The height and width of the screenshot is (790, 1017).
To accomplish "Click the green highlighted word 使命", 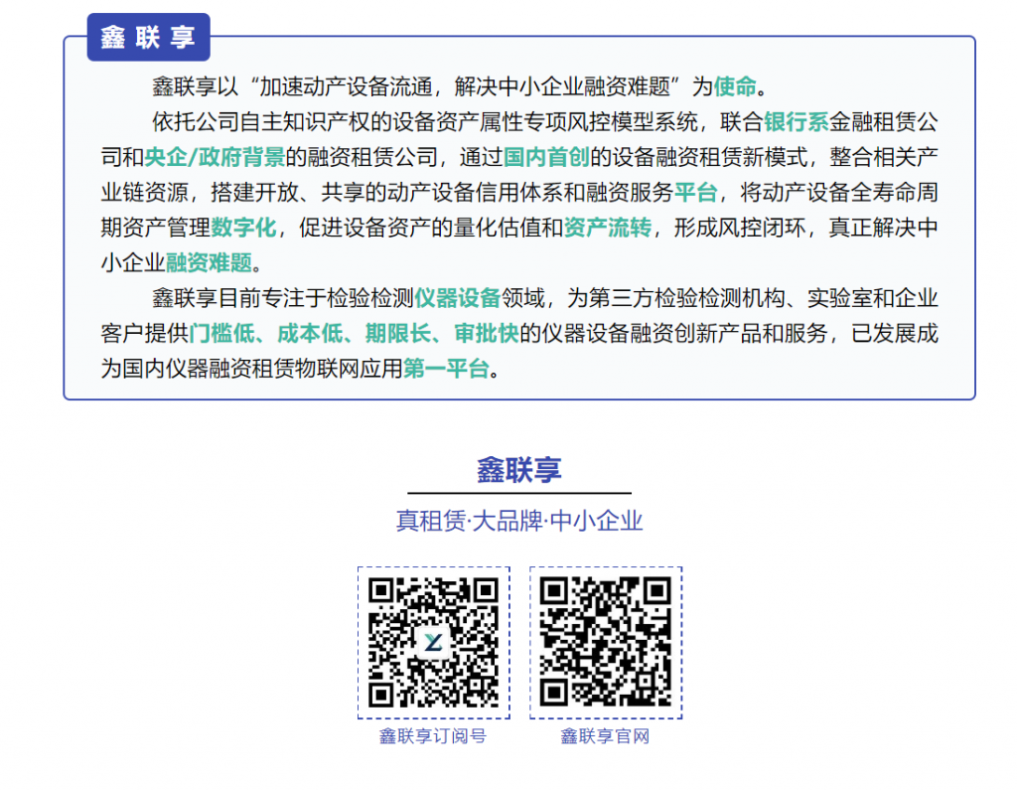I will (x=735, y=86).
